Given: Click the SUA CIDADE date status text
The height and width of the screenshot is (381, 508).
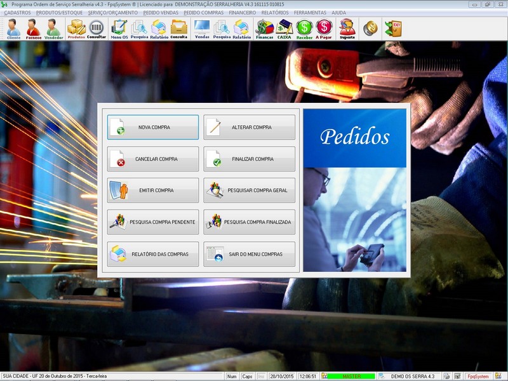Looking at the screenshot, I should coord(55,376).
